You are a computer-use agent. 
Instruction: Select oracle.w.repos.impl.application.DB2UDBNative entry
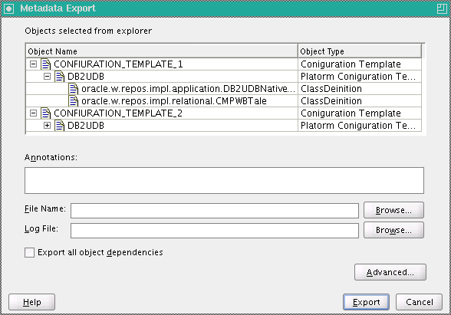pos(189,89)
